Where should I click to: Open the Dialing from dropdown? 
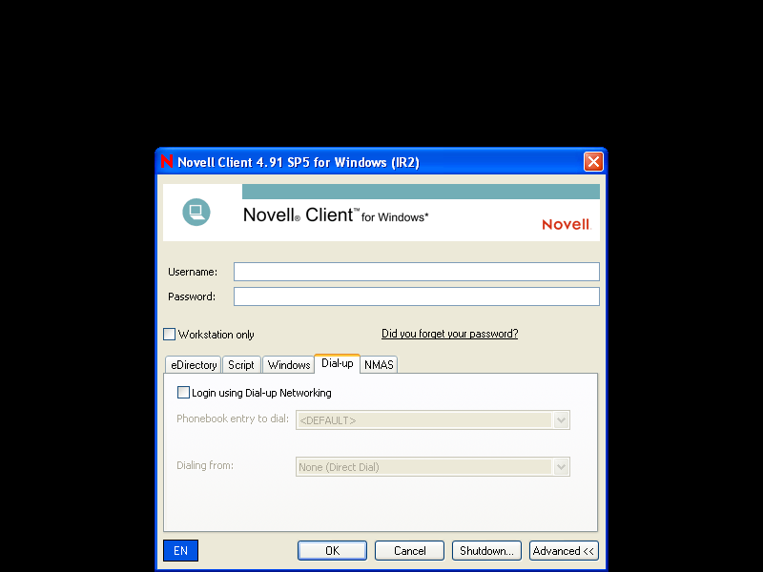tap(561, 467)
